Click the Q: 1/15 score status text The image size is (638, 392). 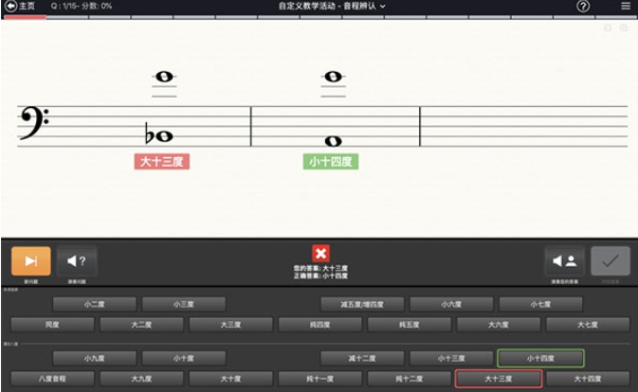[82, 6]
